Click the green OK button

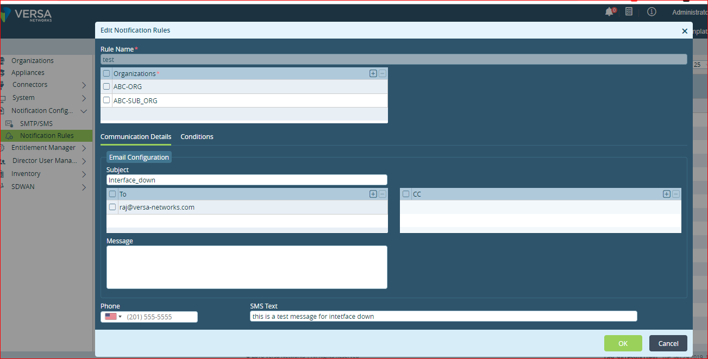point(623,343)
